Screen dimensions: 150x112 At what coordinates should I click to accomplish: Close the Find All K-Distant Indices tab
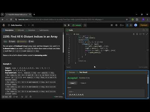[x=30, y=15]
